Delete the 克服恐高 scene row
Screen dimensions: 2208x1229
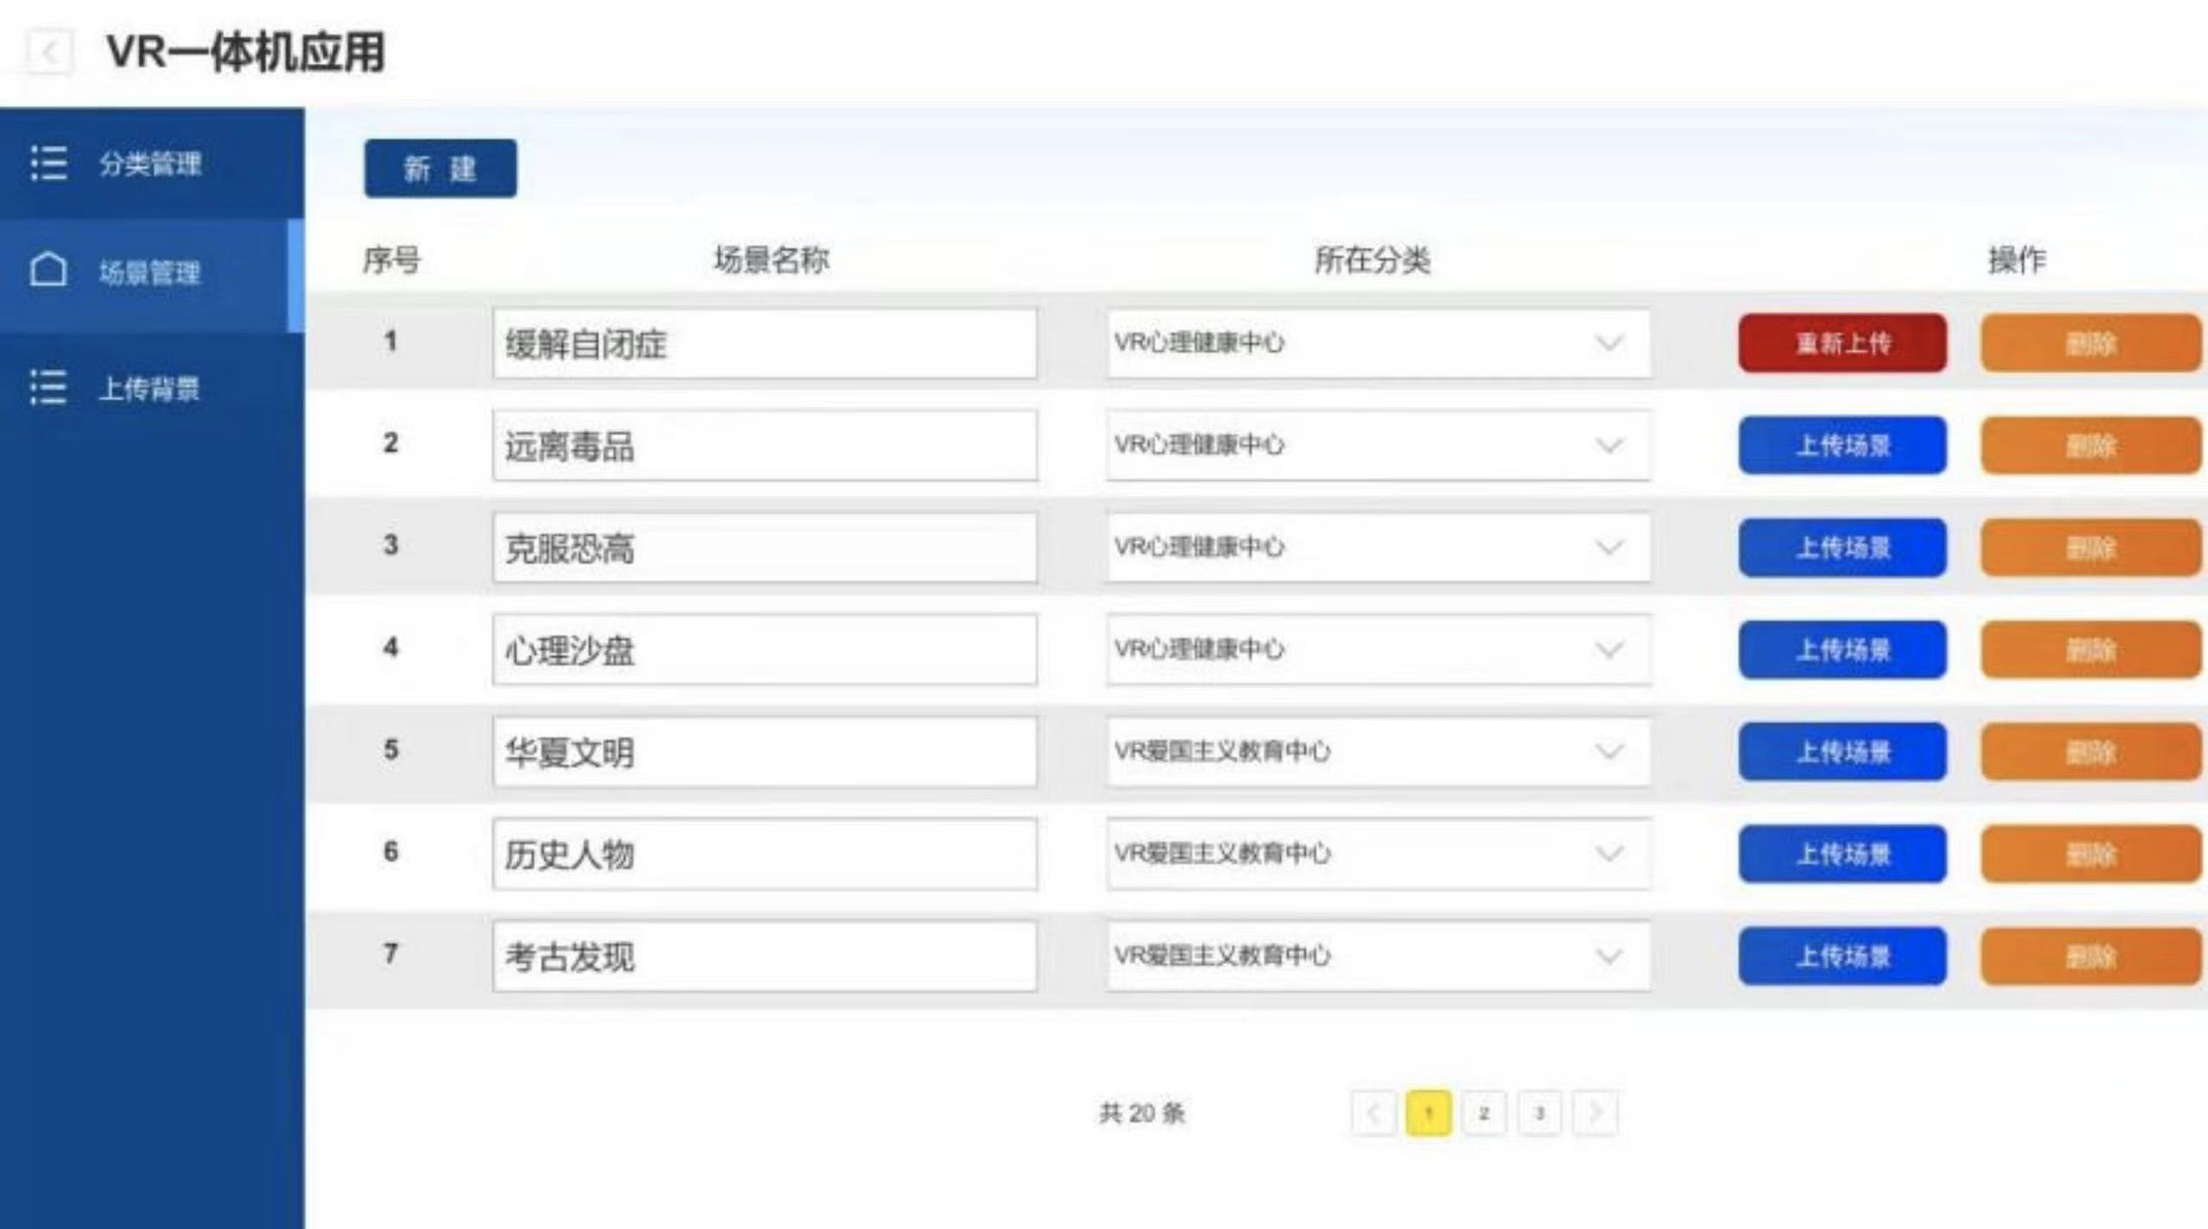(x=2091, y=548)
